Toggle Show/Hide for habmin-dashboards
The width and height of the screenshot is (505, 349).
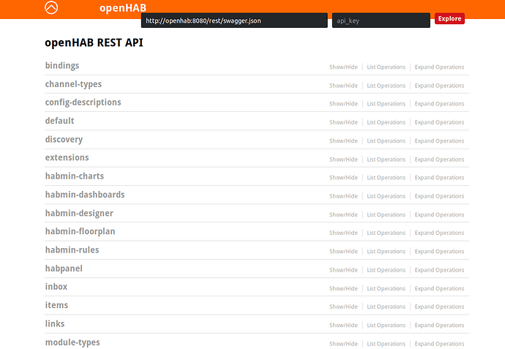[x=343, y=196]
